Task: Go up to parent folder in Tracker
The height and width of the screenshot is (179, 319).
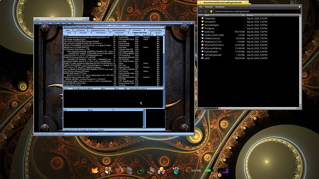Action: click(211, 12)
